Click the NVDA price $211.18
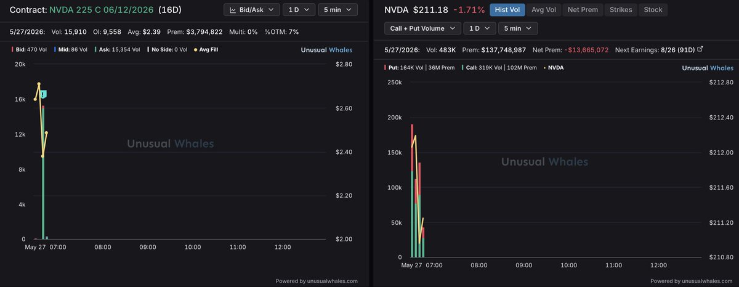 430,10
